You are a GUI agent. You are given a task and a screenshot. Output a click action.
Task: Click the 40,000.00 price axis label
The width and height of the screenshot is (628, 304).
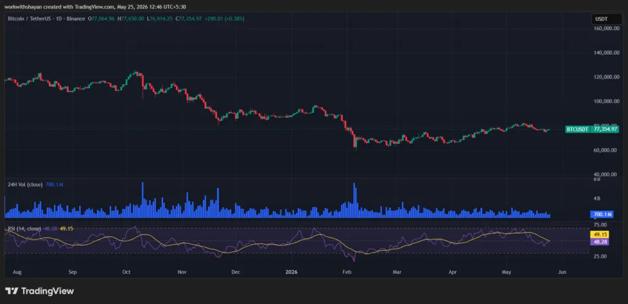[x=606, y=174]
